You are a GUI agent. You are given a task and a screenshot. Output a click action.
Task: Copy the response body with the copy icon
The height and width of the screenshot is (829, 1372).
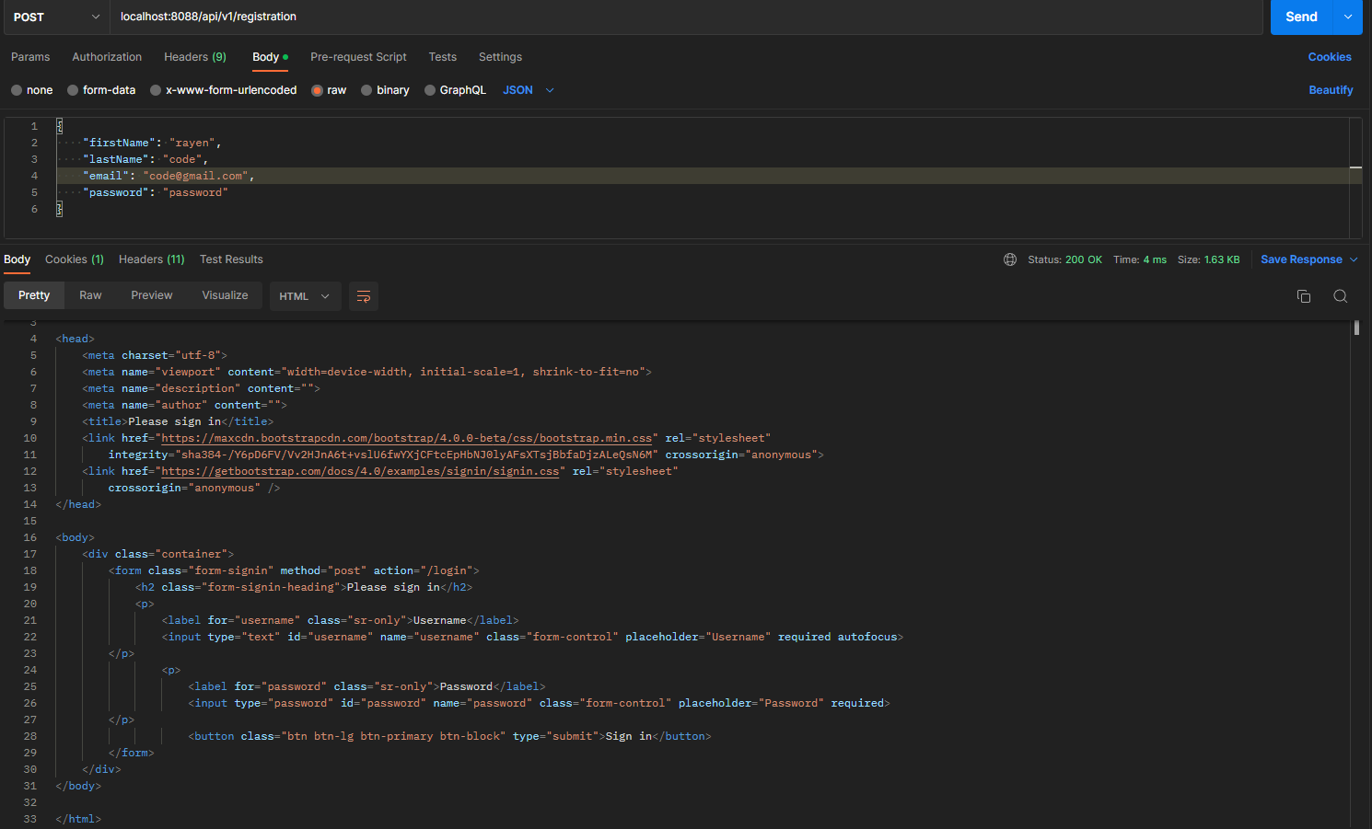point(1304,296)
